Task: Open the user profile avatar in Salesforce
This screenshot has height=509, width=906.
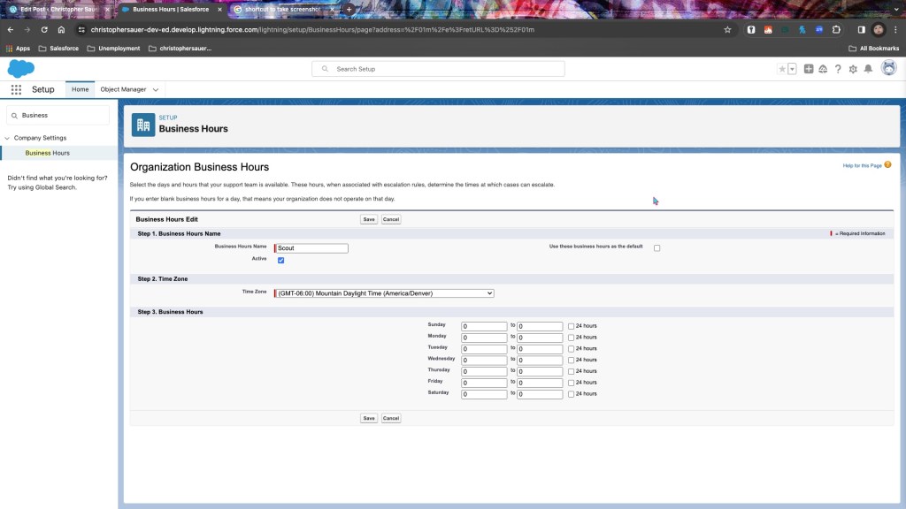Action: (888, 68)
